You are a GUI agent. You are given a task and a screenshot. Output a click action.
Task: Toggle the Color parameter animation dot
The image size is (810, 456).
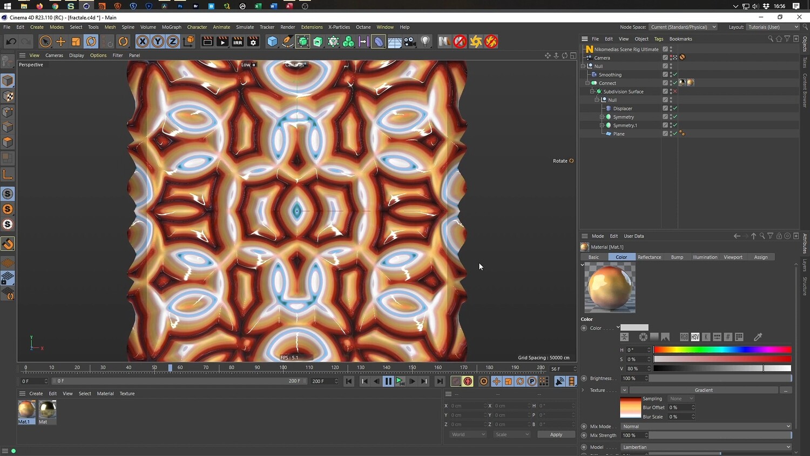click(584, 328)
